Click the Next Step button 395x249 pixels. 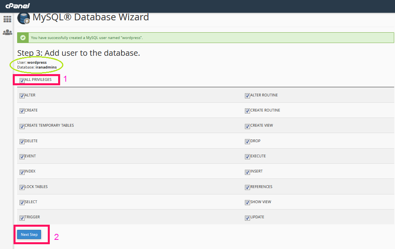click(x=29, y=234)
